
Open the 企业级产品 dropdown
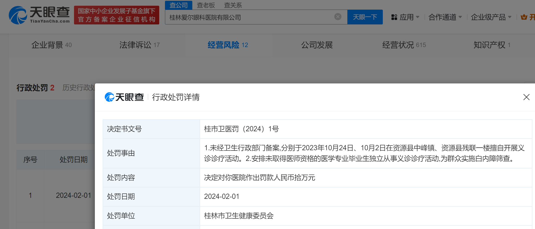491,17
